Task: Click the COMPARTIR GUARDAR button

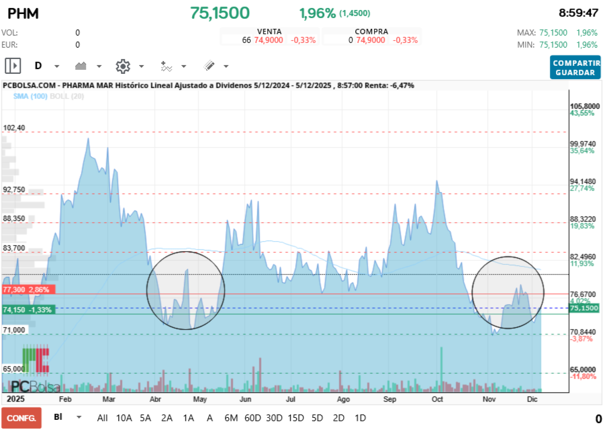Action: coord(575,67)
